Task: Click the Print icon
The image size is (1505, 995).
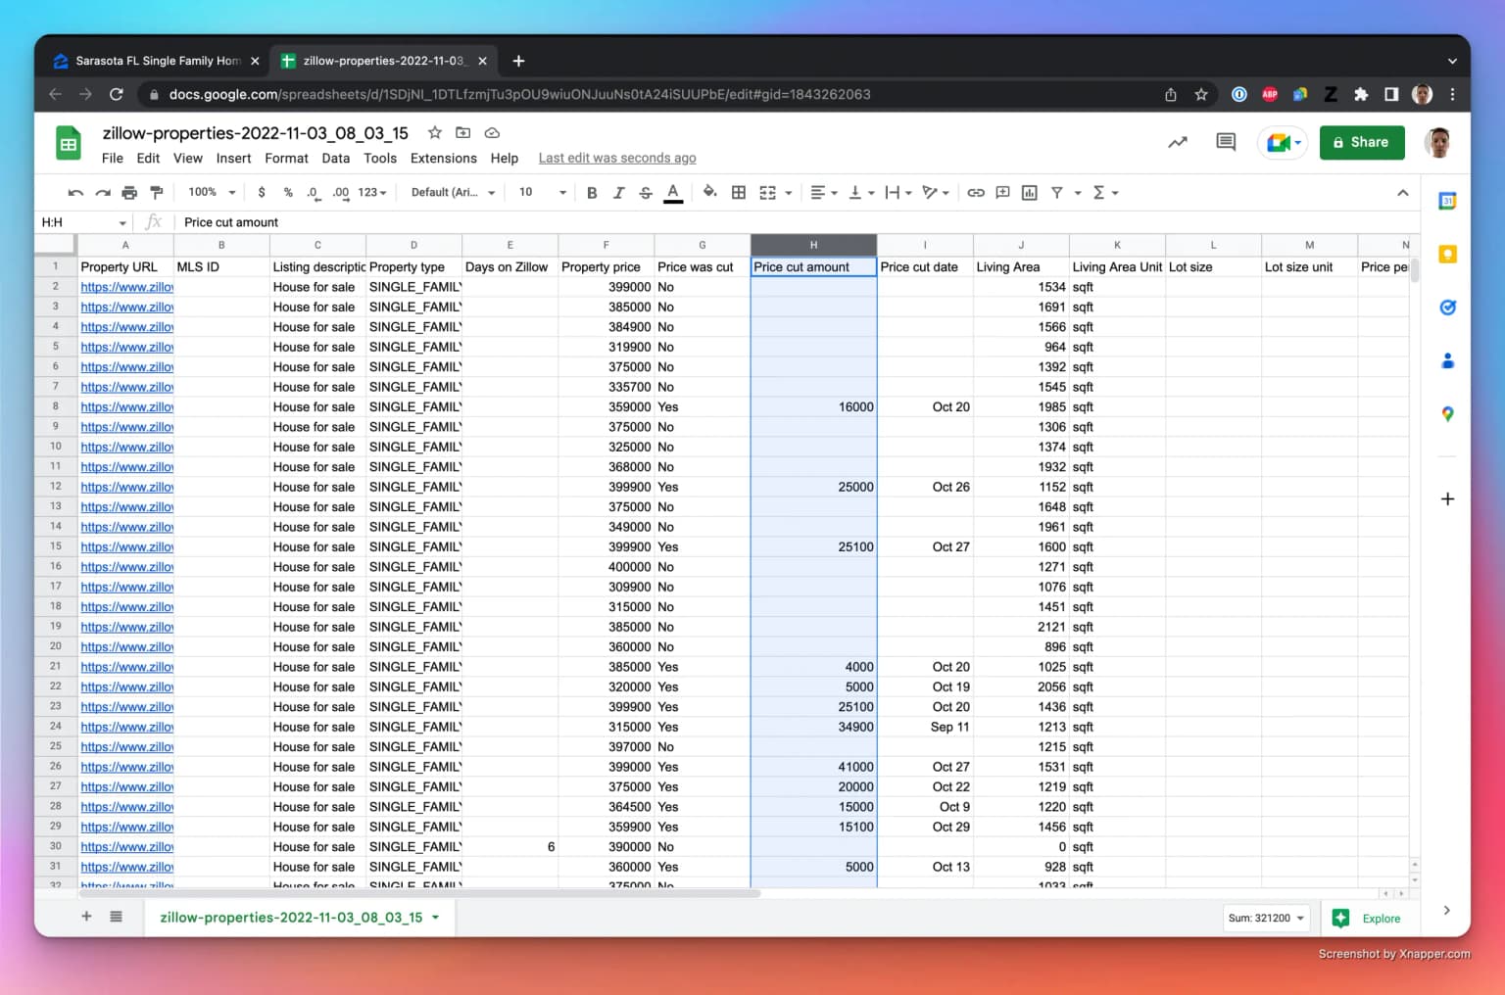Action: (x=129, y=193)
